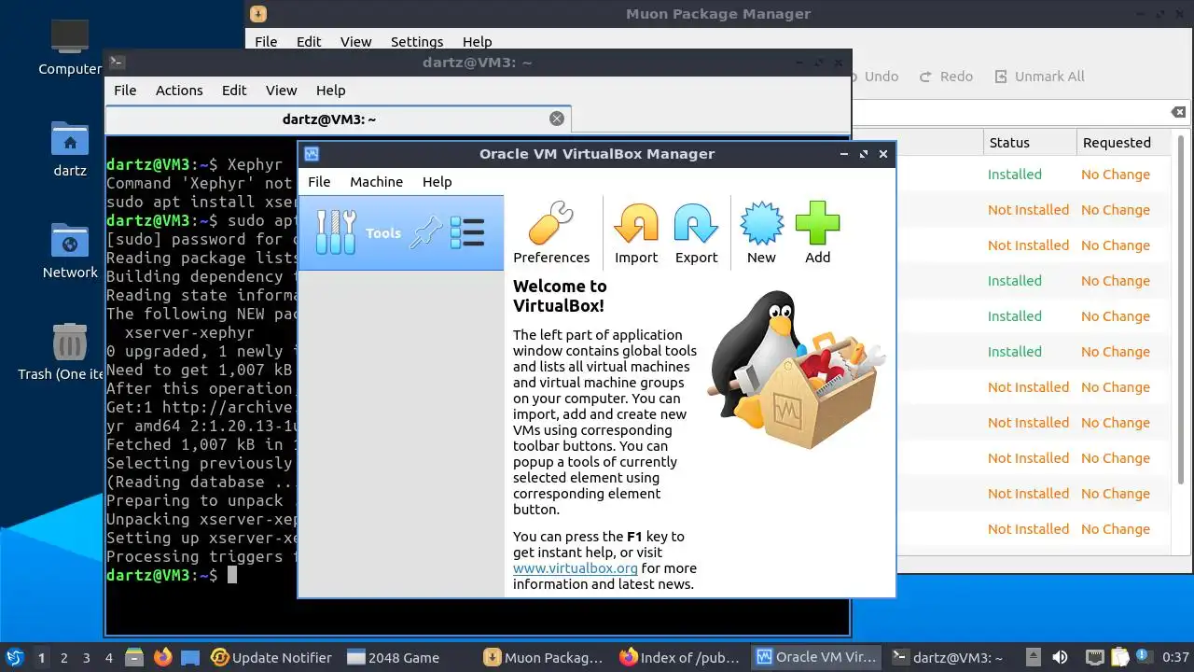Image resolution: width=1194 pixels, height=672 pixels.
Task: Switch to Oracle VM VirtualBox taskbar entry
Action: click(817, 657)
